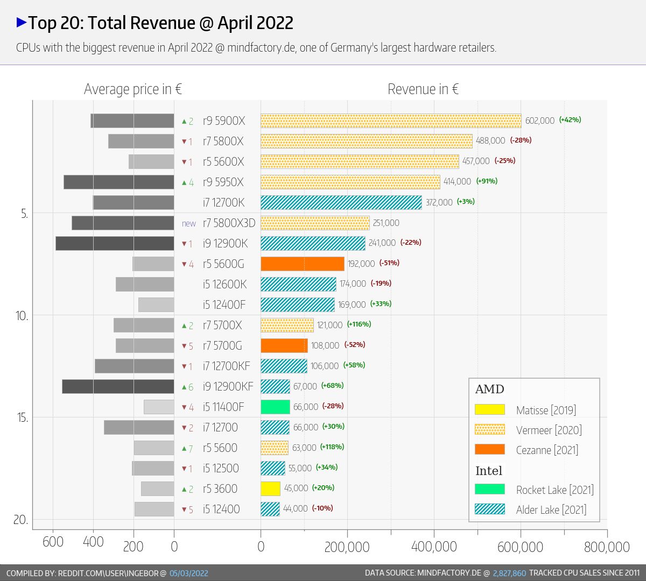Click the red down arrow beside i5 11400F
The image size is (646, 581).
[x=184, y=408]
